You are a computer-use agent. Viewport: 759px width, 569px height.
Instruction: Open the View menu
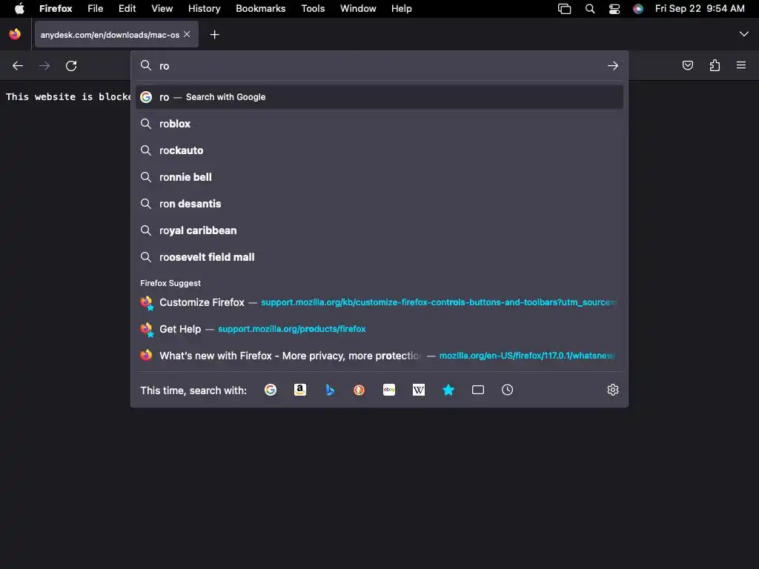pyautogui.click(x=162, y=9)
